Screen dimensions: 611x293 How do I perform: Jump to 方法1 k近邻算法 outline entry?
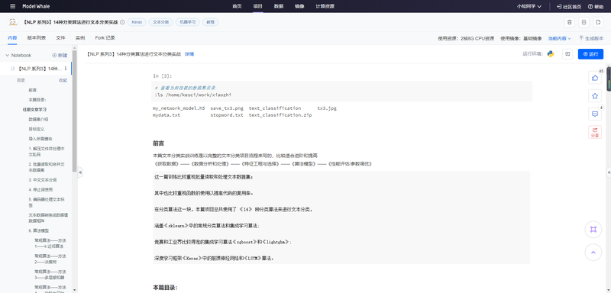point(50,243)
